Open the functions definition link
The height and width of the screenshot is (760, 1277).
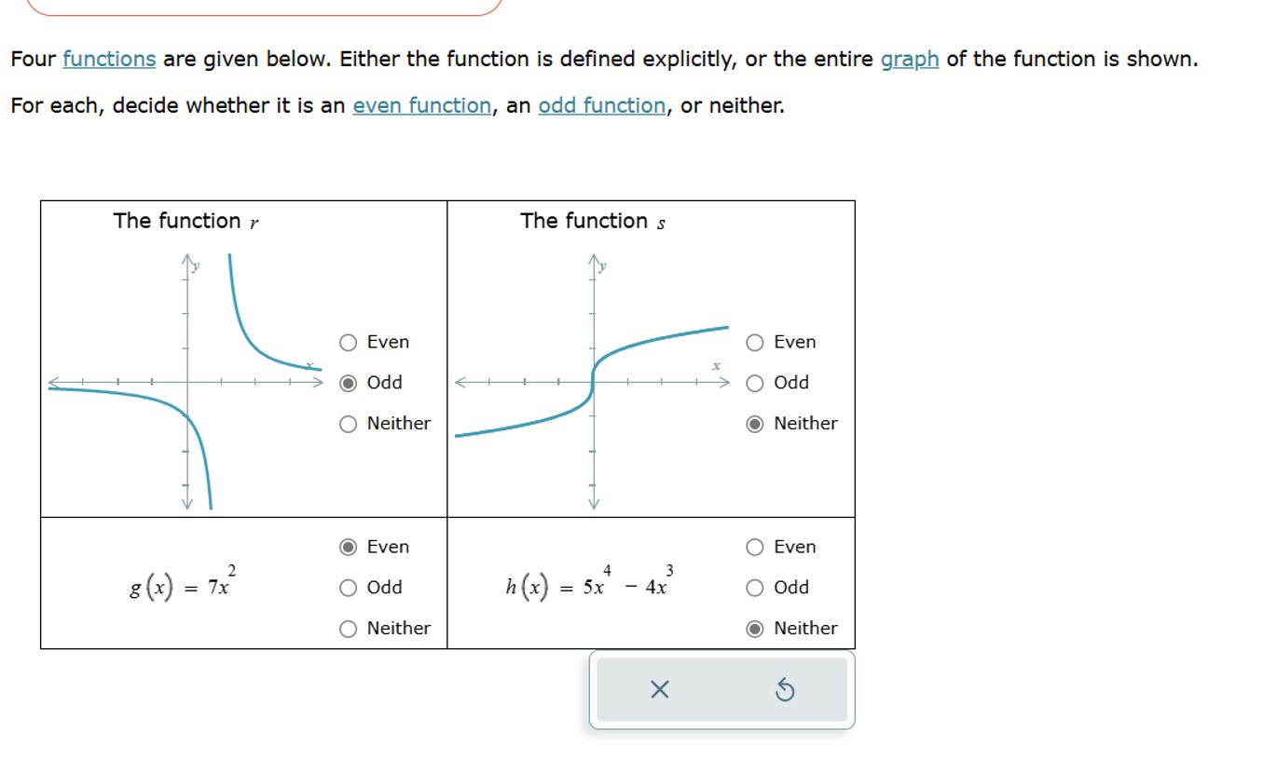pos(108,59)
